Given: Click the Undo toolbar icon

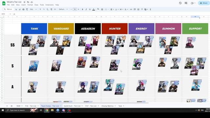Looking at the screenshot, I should (x=16, y=10).
